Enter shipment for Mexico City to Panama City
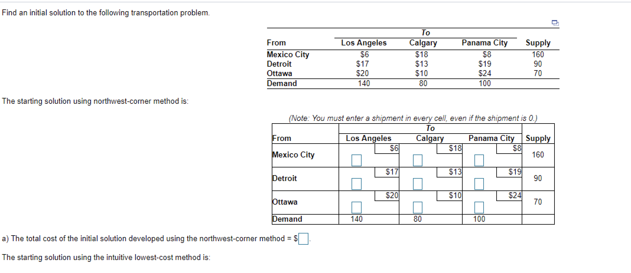 tap(479, 161)
